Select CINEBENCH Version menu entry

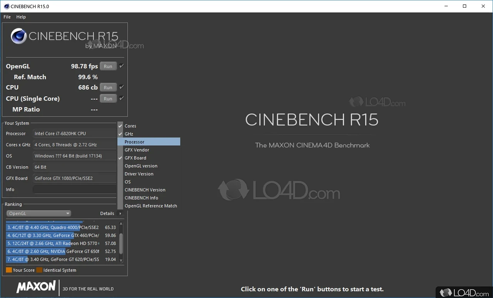pyautogui.click(x=149, y=190)
